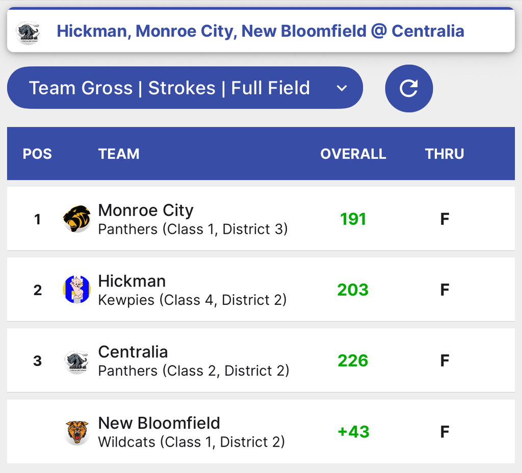The image size is (522, 473).
Task: Click the TEAM column header
Action: click(119, 154)
